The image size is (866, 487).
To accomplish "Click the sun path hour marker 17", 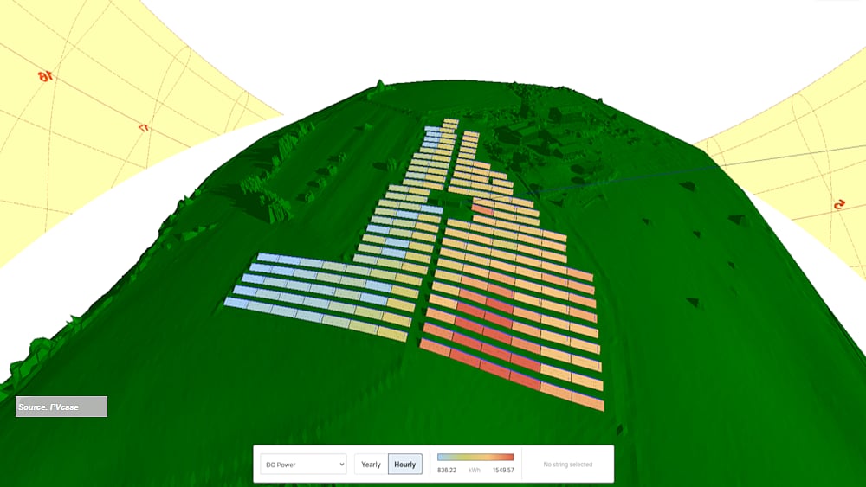I will point(143,128).
